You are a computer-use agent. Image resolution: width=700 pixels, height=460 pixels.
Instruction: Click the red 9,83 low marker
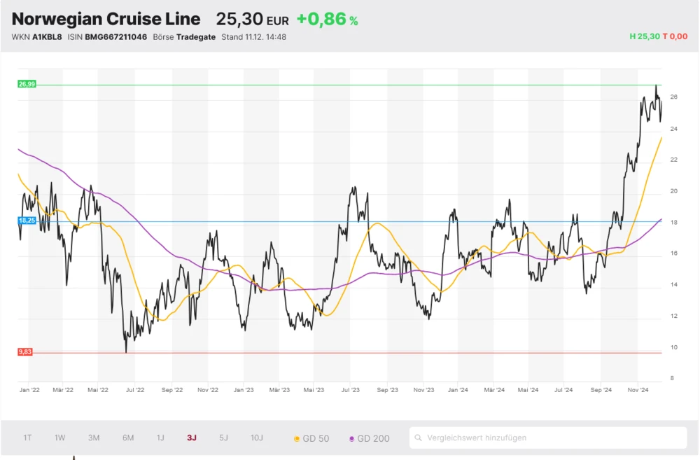tap(25, 352)
